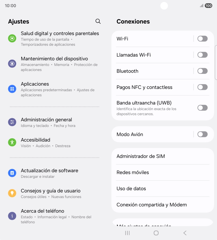217x240 pixels.
Task: Enable Banda ultraancha (UWB) toggle
Action: click(x=202, y=108)
